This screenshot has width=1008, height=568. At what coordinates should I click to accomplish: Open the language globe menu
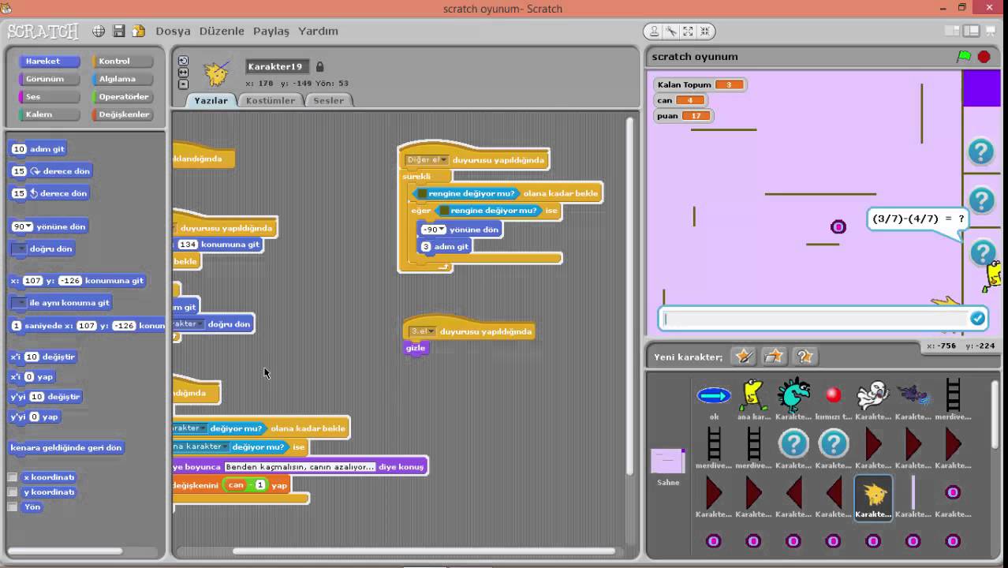(99, 32)
